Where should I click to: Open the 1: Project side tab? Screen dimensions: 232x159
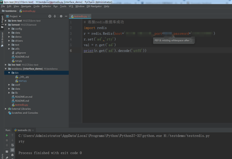coord(2,22)
